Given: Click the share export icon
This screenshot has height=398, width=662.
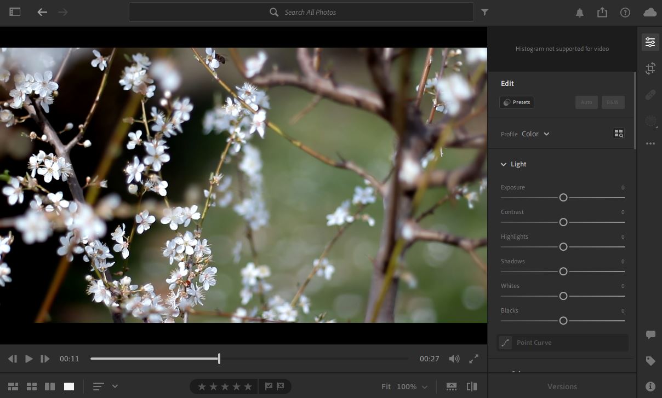Looking at the screenshot, I should click(x=602, y=12).
